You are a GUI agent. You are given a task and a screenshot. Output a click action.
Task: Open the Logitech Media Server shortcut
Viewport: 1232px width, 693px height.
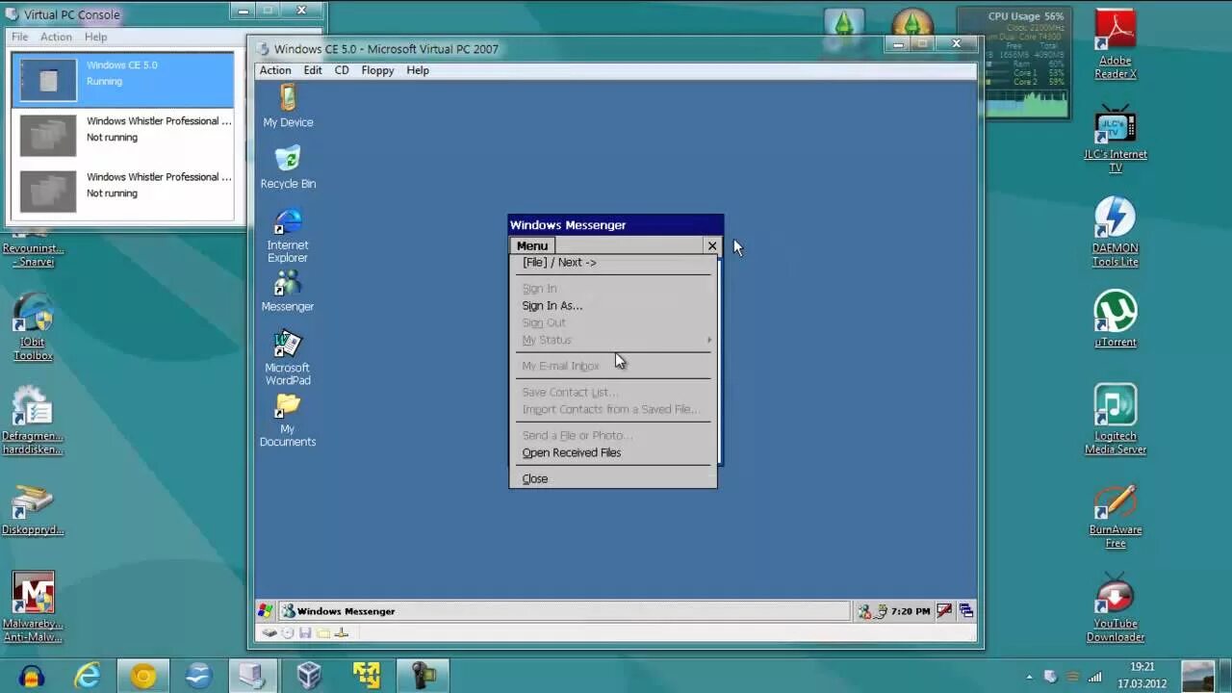(1116, 420)
